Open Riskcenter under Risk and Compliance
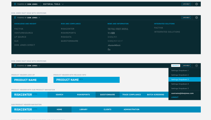The height and width of the screenshot is (120, 211). click(x=68, y=29)
